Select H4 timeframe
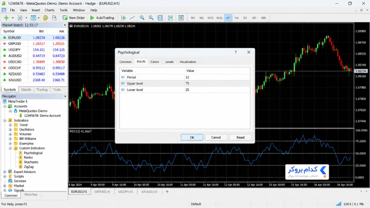370x208 pixels. pyautogui.click(x=236, y=18)
